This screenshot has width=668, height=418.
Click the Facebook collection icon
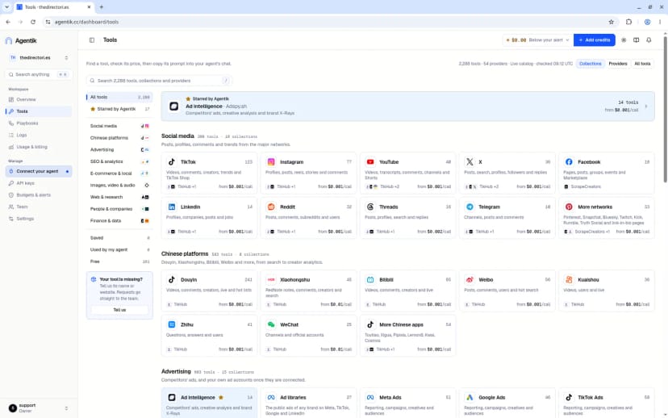click(x=569, y=162)
